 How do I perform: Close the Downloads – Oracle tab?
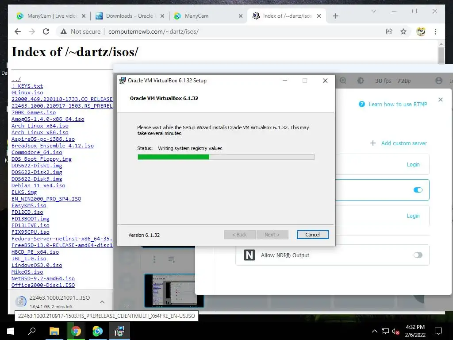click(162, 16)
